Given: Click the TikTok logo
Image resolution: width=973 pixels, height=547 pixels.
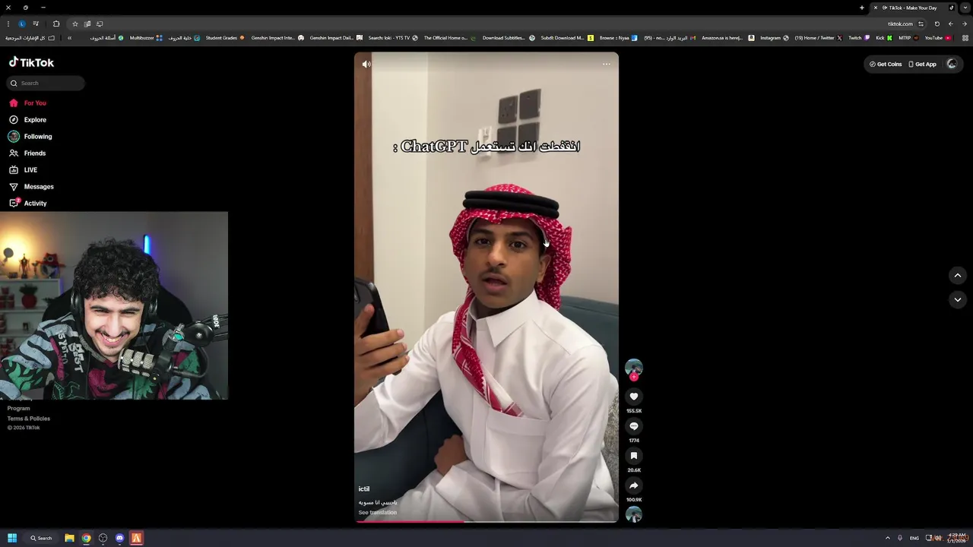Looking at the screenshot, I should 31,62.
